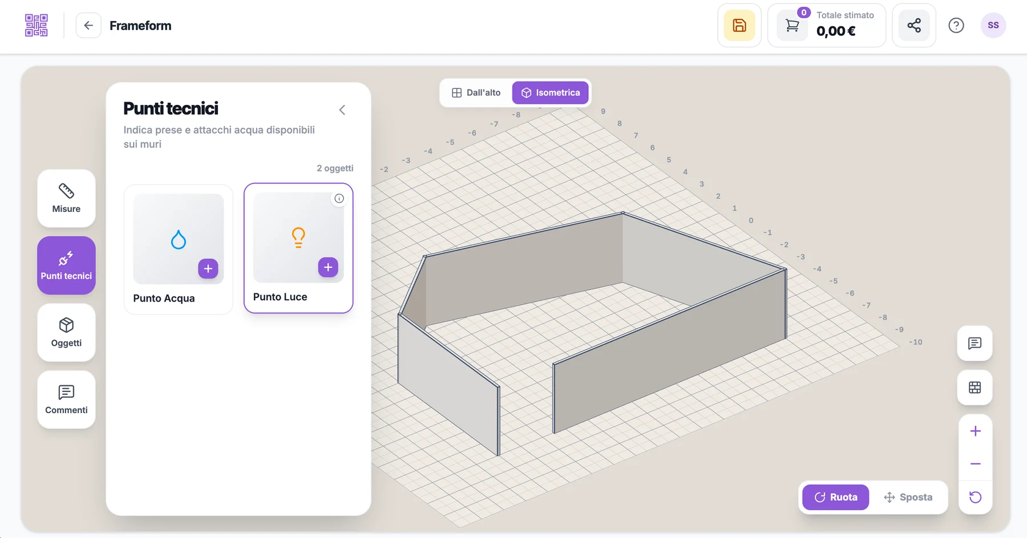Screen dimensions: 1027x538
Task: Open the shopping cart
Action: [793, 26]
